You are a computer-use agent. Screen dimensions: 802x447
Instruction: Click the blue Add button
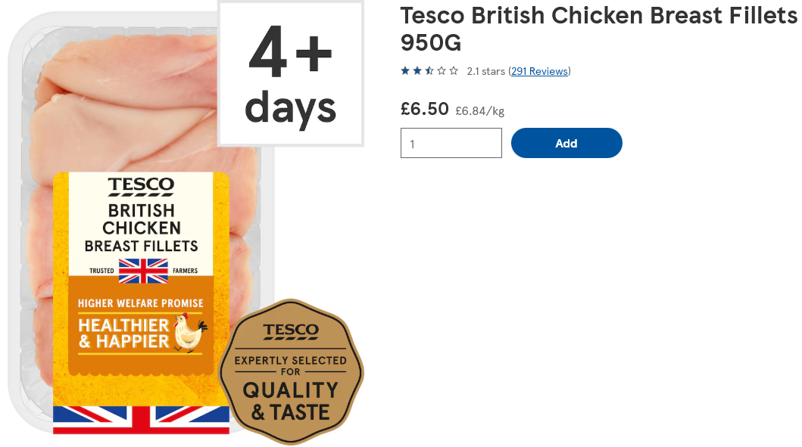(566, 143)
